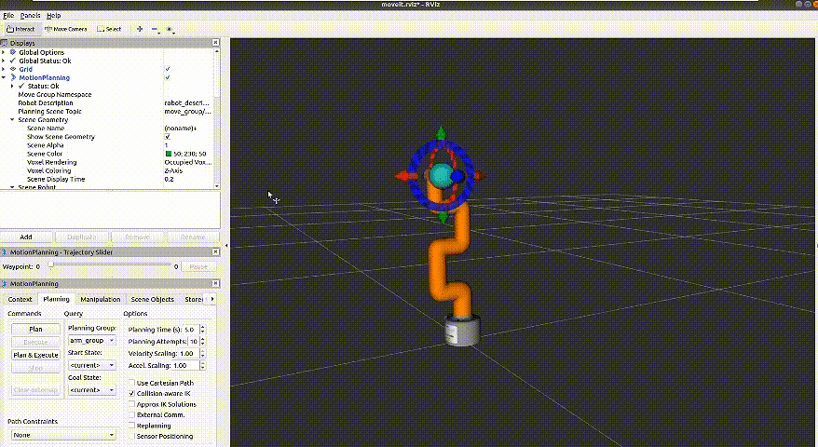This screenshot has height=447, width=818.
Task: Click the gray robot base cylinder
Action: 462,330
